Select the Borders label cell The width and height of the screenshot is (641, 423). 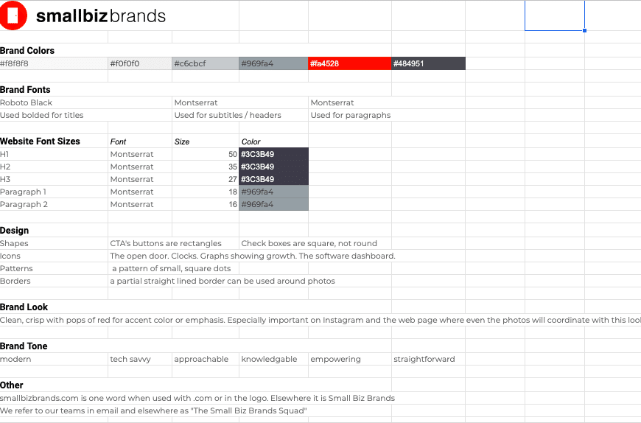click(x=54, y=281)
